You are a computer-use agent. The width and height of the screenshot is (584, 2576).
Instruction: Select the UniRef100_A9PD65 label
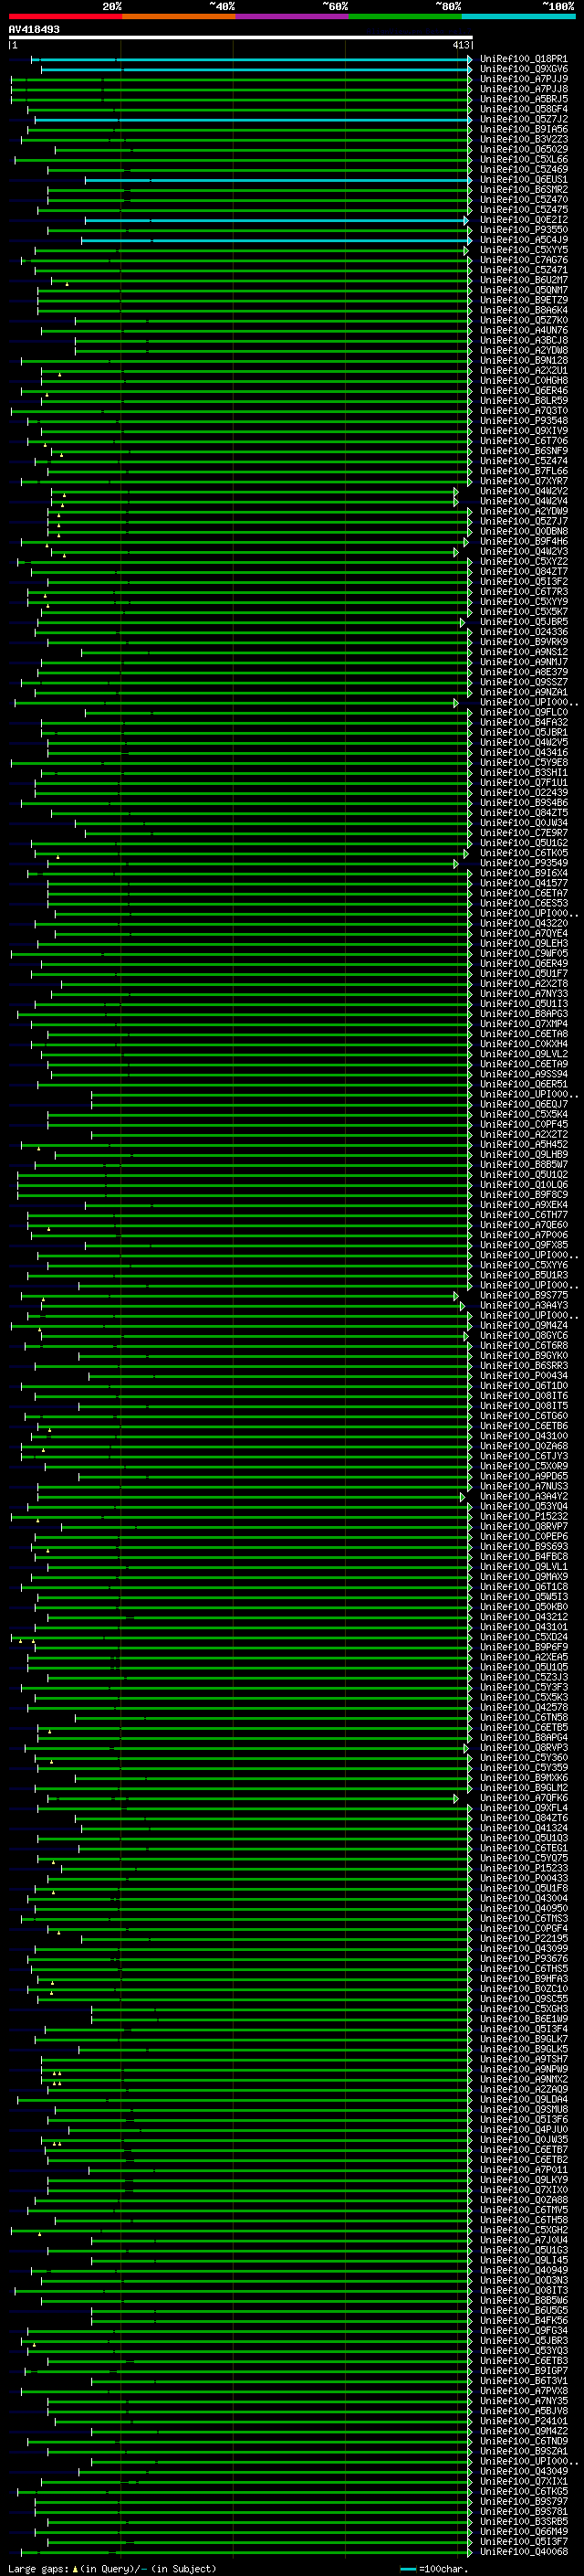[x=523, y=1476]
